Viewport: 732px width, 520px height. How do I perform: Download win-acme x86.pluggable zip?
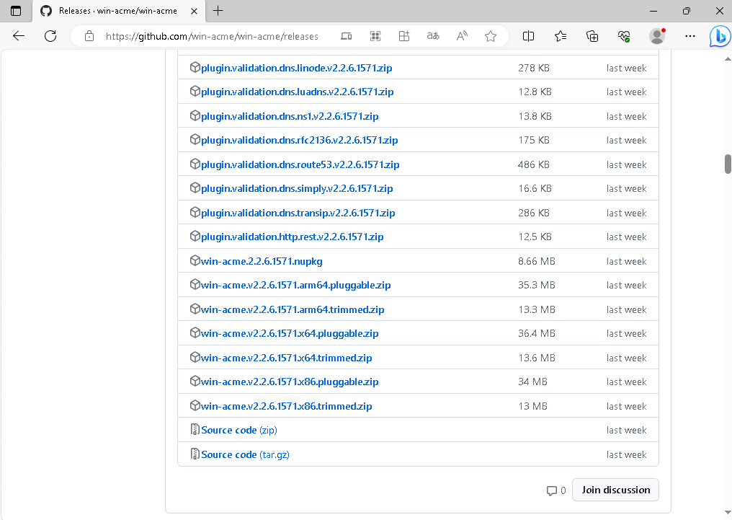click(x=290, y=382)
